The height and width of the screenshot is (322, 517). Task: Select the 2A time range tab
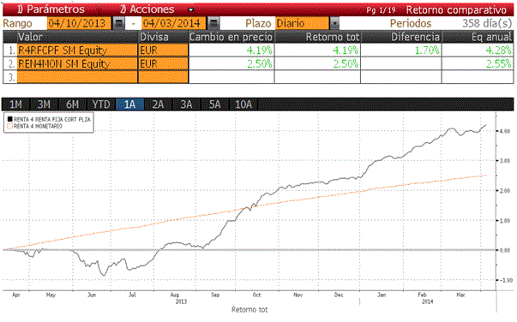click(158, 104)
